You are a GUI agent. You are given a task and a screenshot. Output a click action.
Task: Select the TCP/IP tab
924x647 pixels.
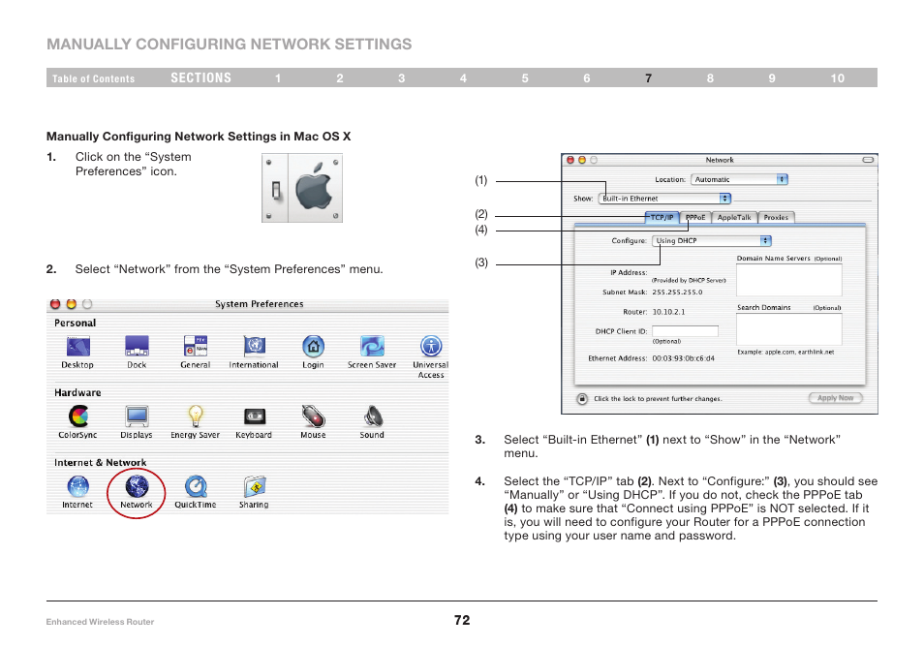[662, 217]
